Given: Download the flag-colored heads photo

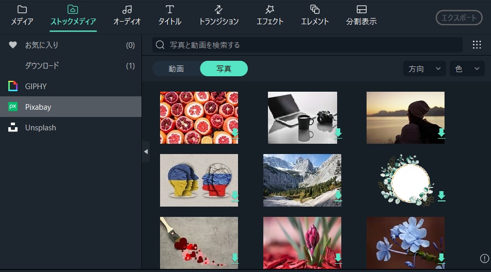Looking at the screenshot, I should pos(235,196).
